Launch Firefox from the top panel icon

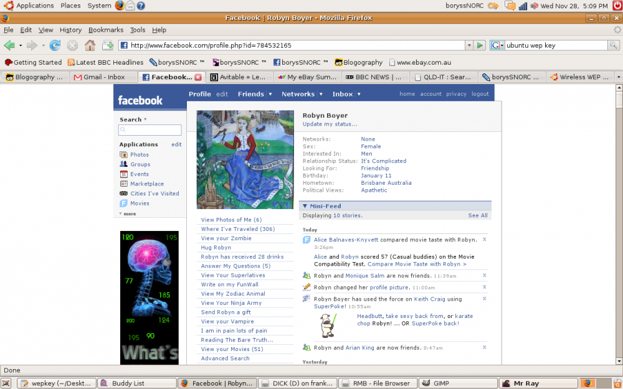[x=120, y=6]
